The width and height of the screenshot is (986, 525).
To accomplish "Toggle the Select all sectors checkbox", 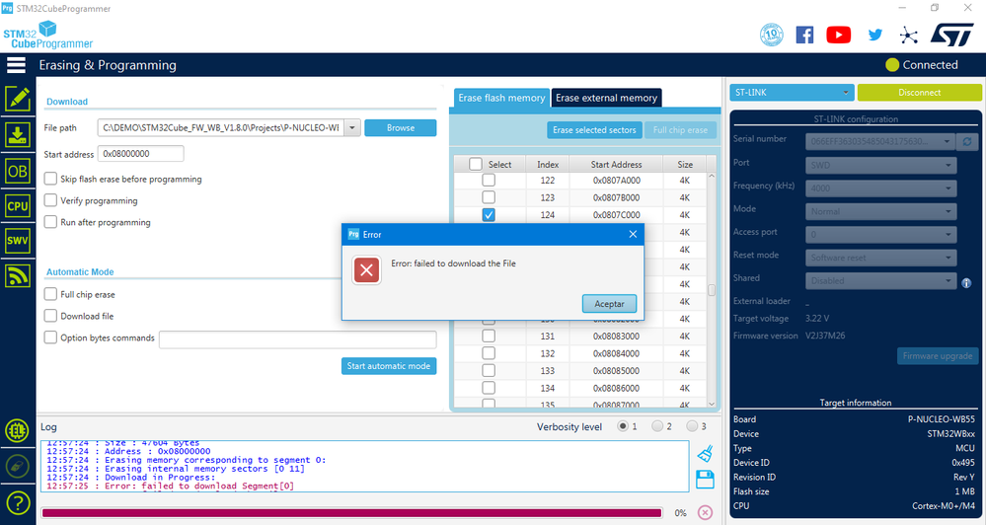I will click(x=476, y=164).
